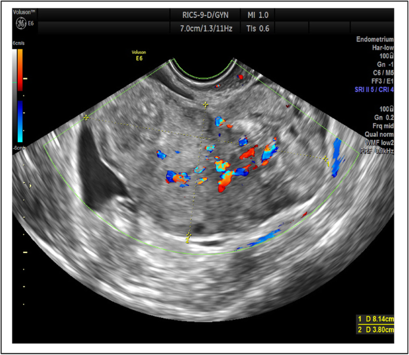This screenshot has height=355, width=409.
Task: Click the GE logo icon
Action: (21, 23)
